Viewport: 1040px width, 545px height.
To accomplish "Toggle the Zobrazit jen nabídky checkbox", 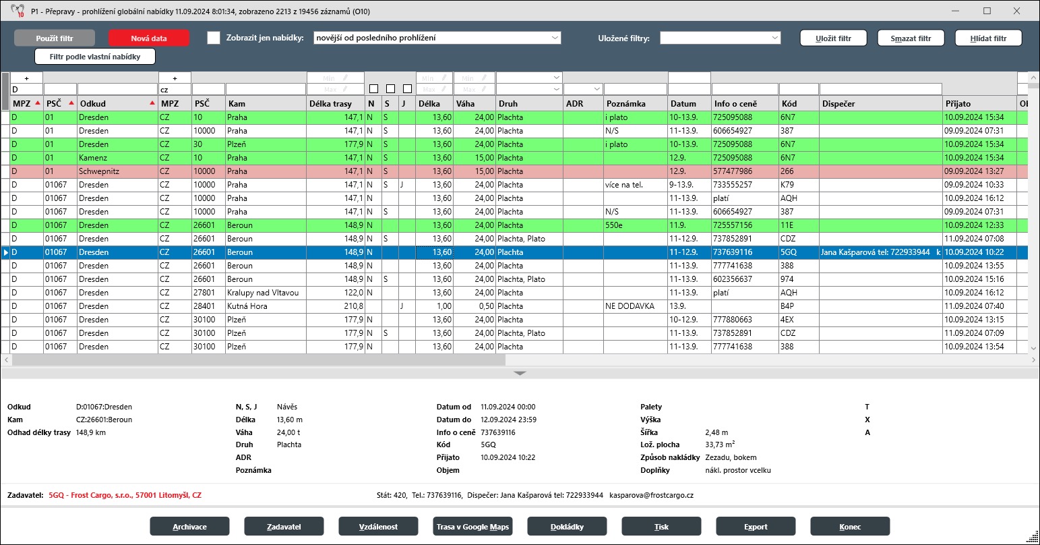I will pos(214,38).
